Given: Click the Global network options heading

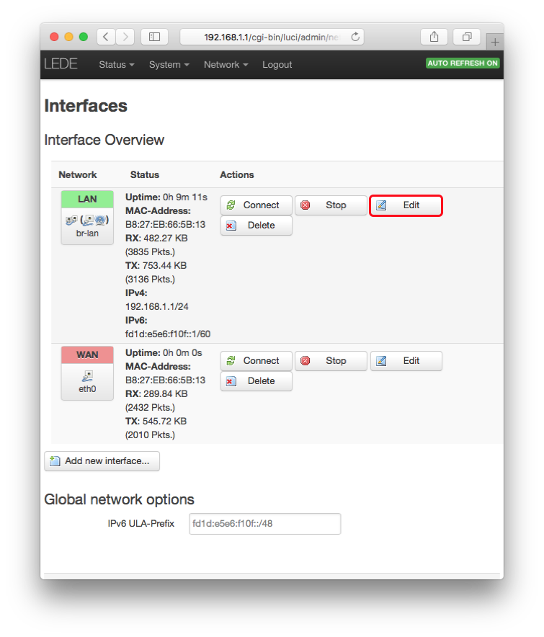Looking at the screenshot, I should pos(119,499).
